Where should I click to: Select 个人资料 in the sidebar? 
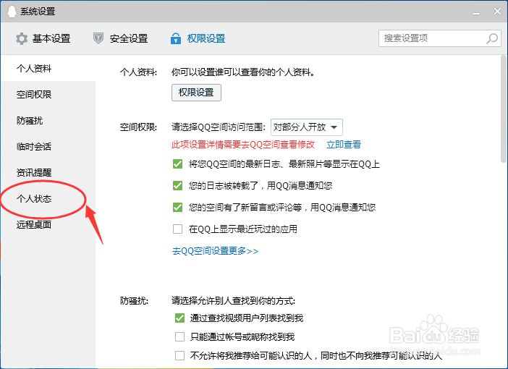48,68
